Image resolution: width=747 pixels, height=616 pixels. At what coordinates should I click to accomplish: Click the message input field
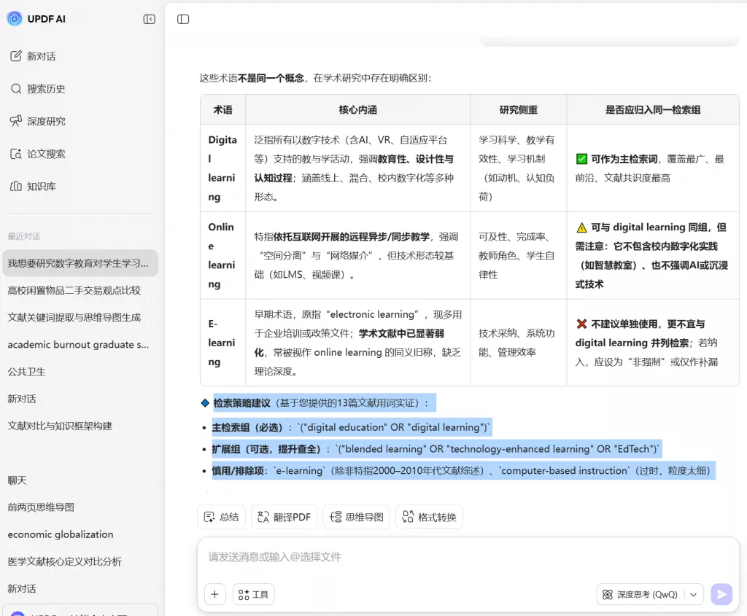pyautogui.click(x=467, y=557)
